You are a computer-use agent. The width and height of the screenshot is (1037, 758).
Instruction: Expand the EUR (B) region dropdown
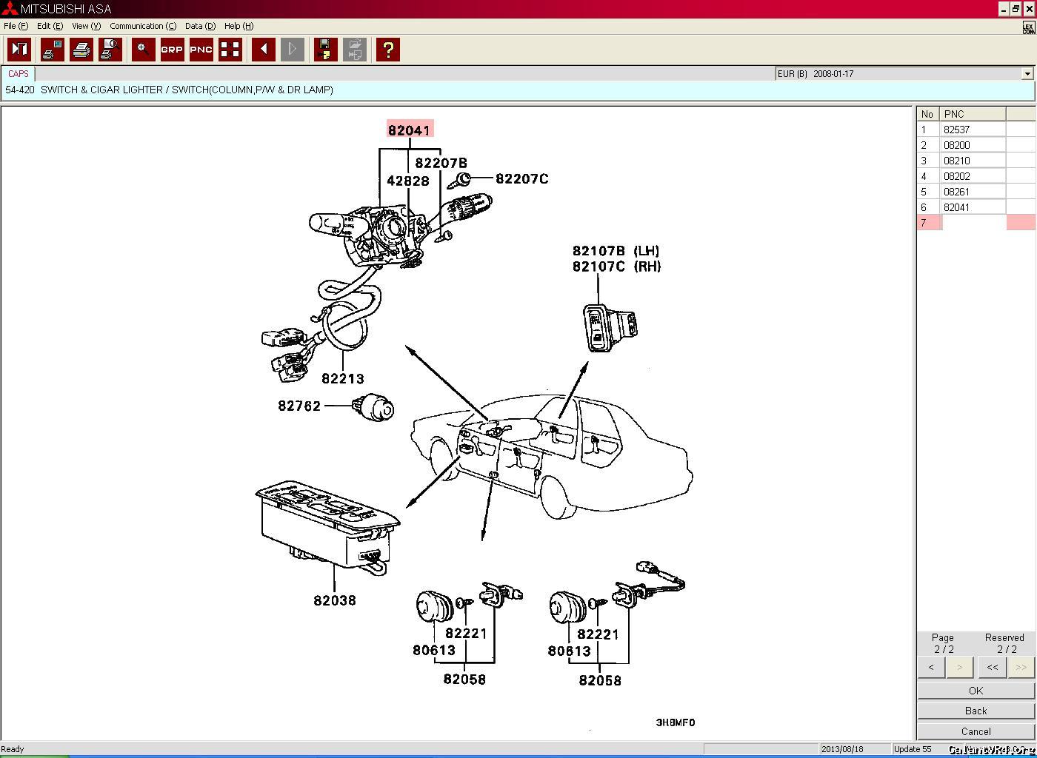click(1027, 74)
